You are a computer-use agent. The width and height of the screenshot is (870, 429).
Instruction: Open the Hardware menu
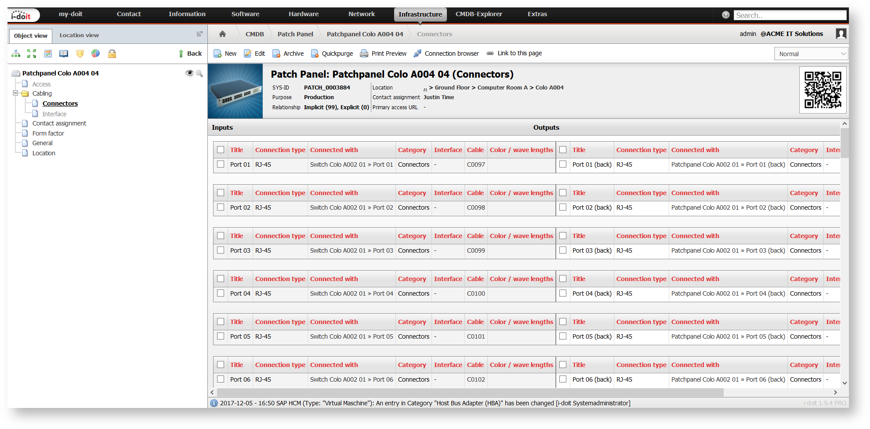tap(304, 14)
